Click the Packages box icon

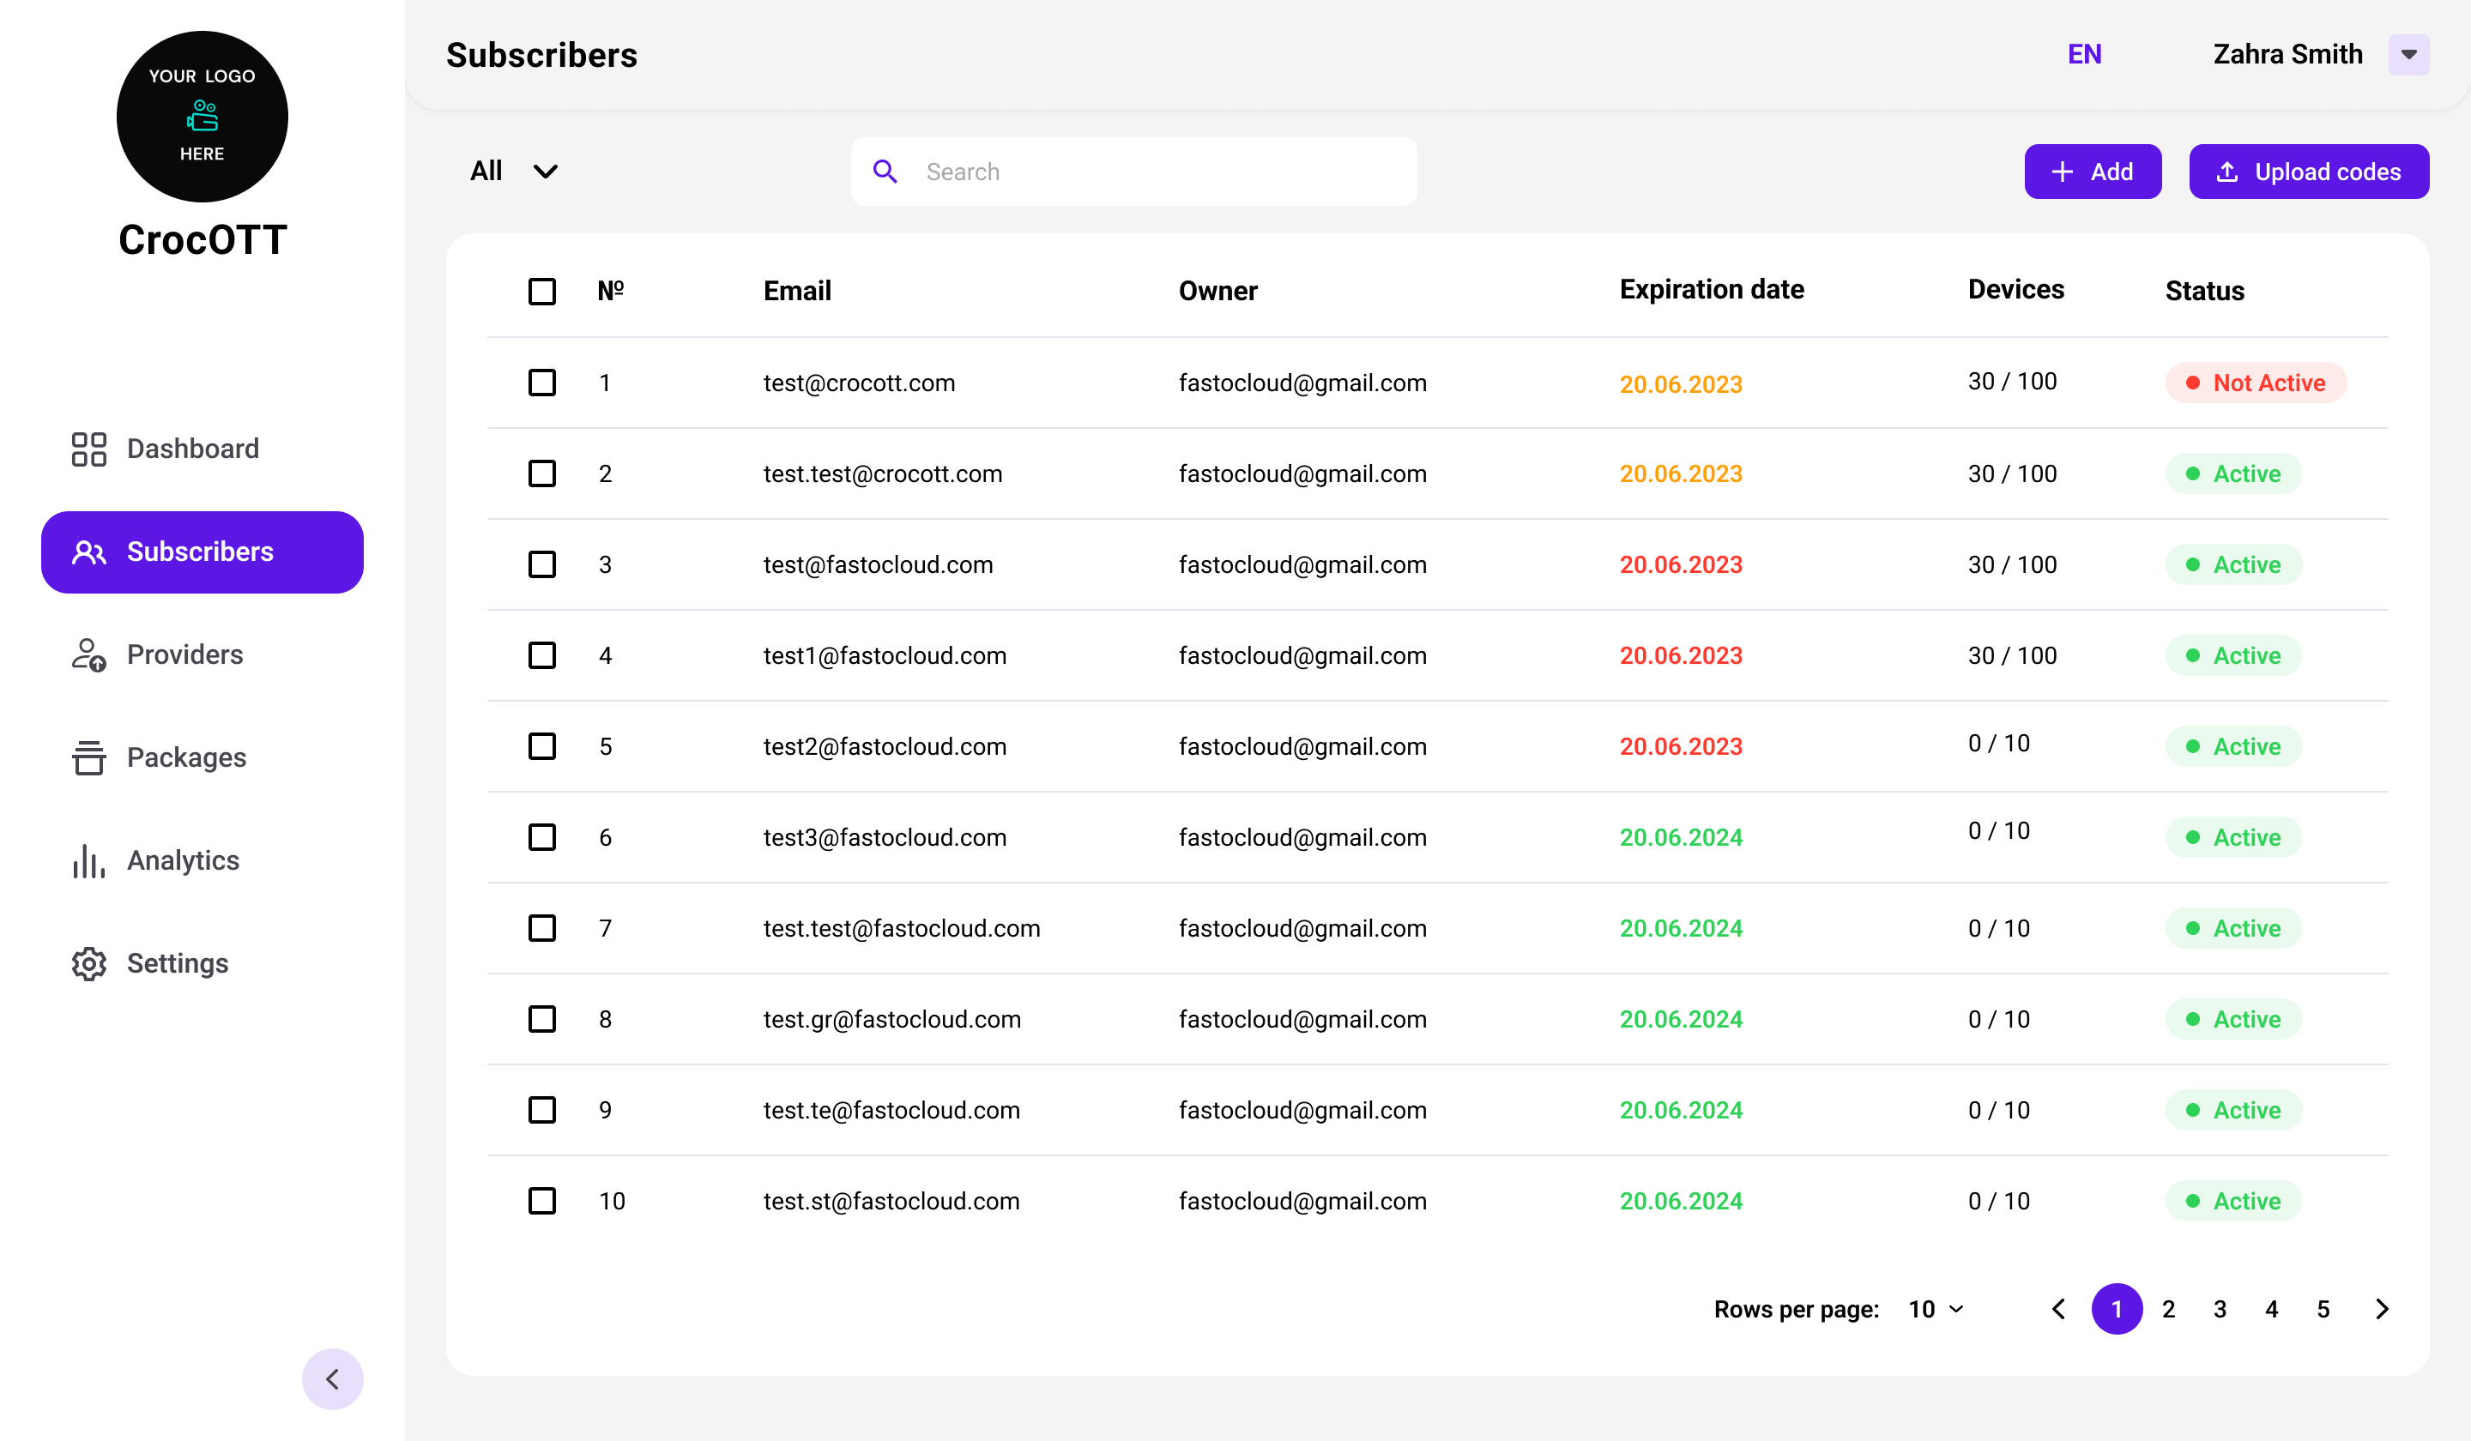pos(88,757)
